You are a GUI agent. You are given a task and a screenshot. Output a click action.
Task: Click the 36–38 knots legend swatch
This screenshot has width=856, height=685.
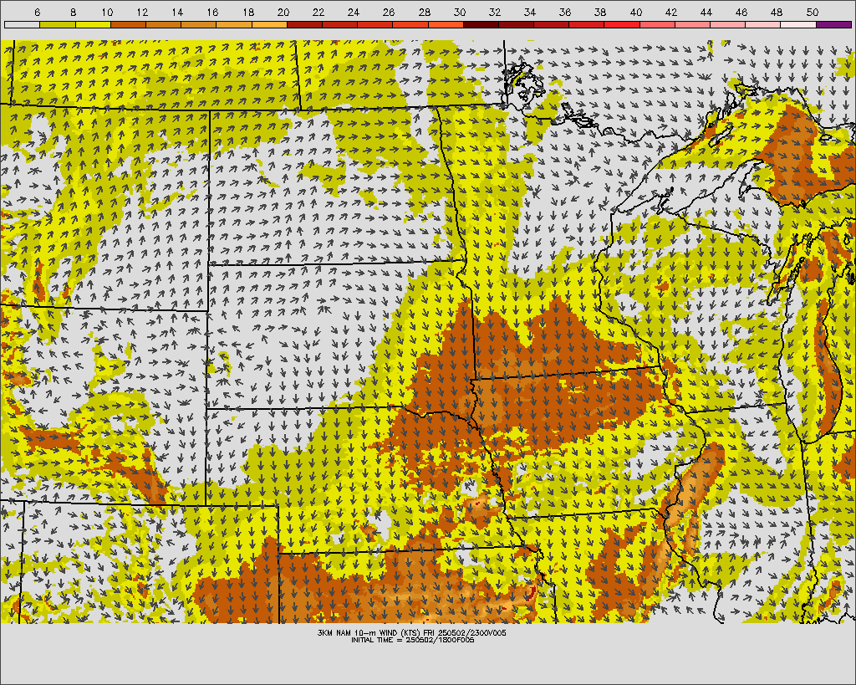pos(586,24)
